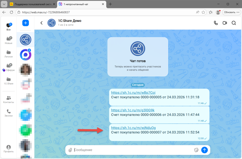Viewport: 242px width, 159px height.
Task: Open the Профиль page
Action: [x=9, y=149]
